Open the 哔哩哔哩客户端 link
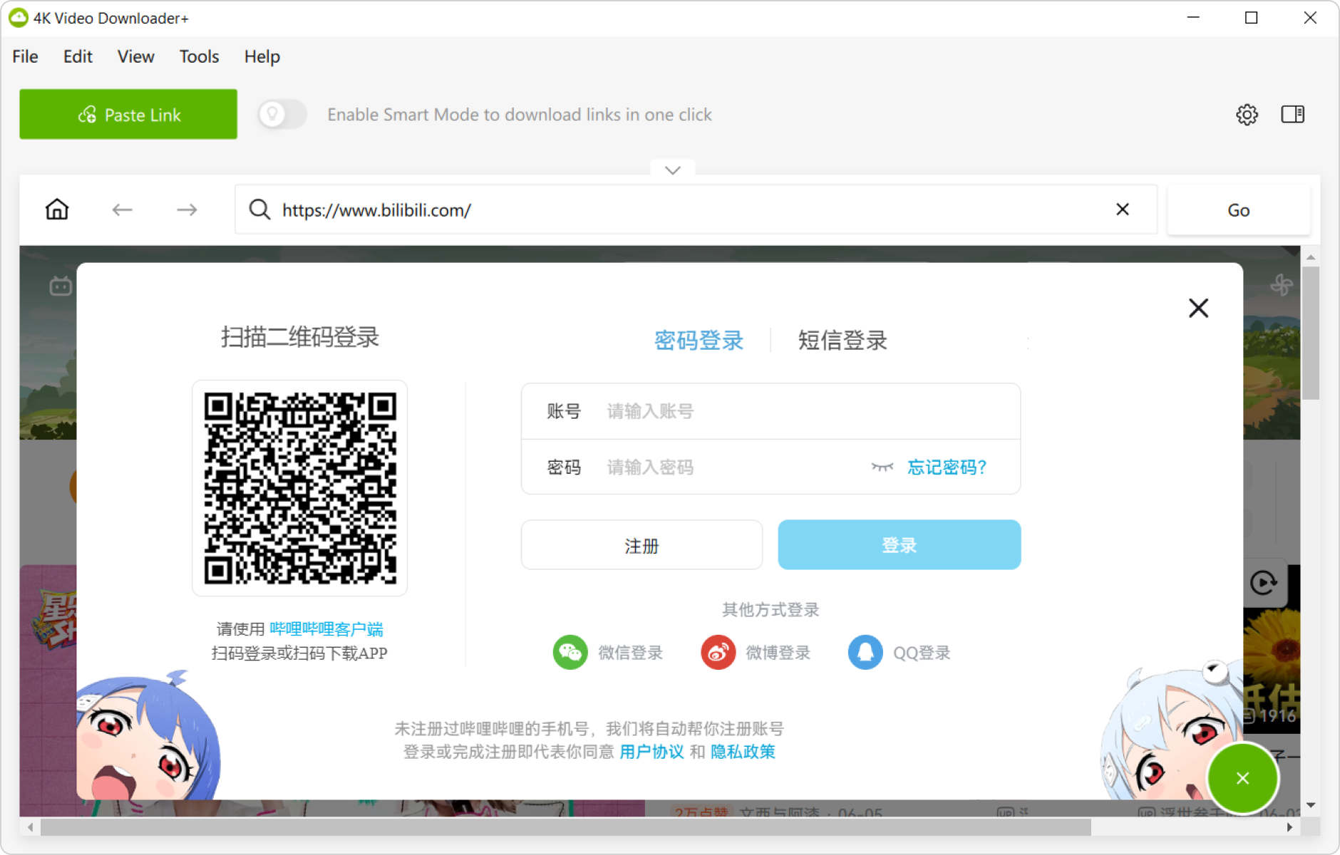Viewport: 1340px width, 855px height. coord(326,629)
